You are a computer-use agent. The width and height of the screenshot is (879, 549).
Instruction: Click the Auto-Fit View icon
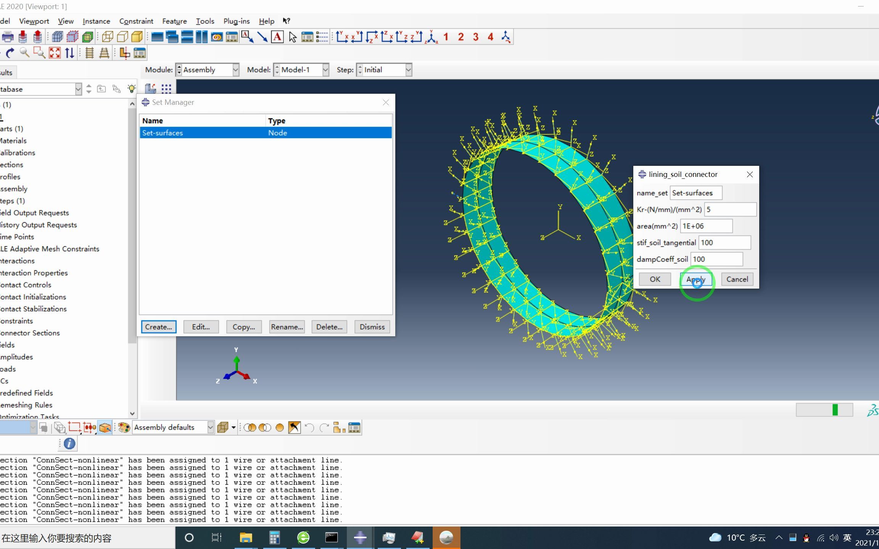click(55, 53)
